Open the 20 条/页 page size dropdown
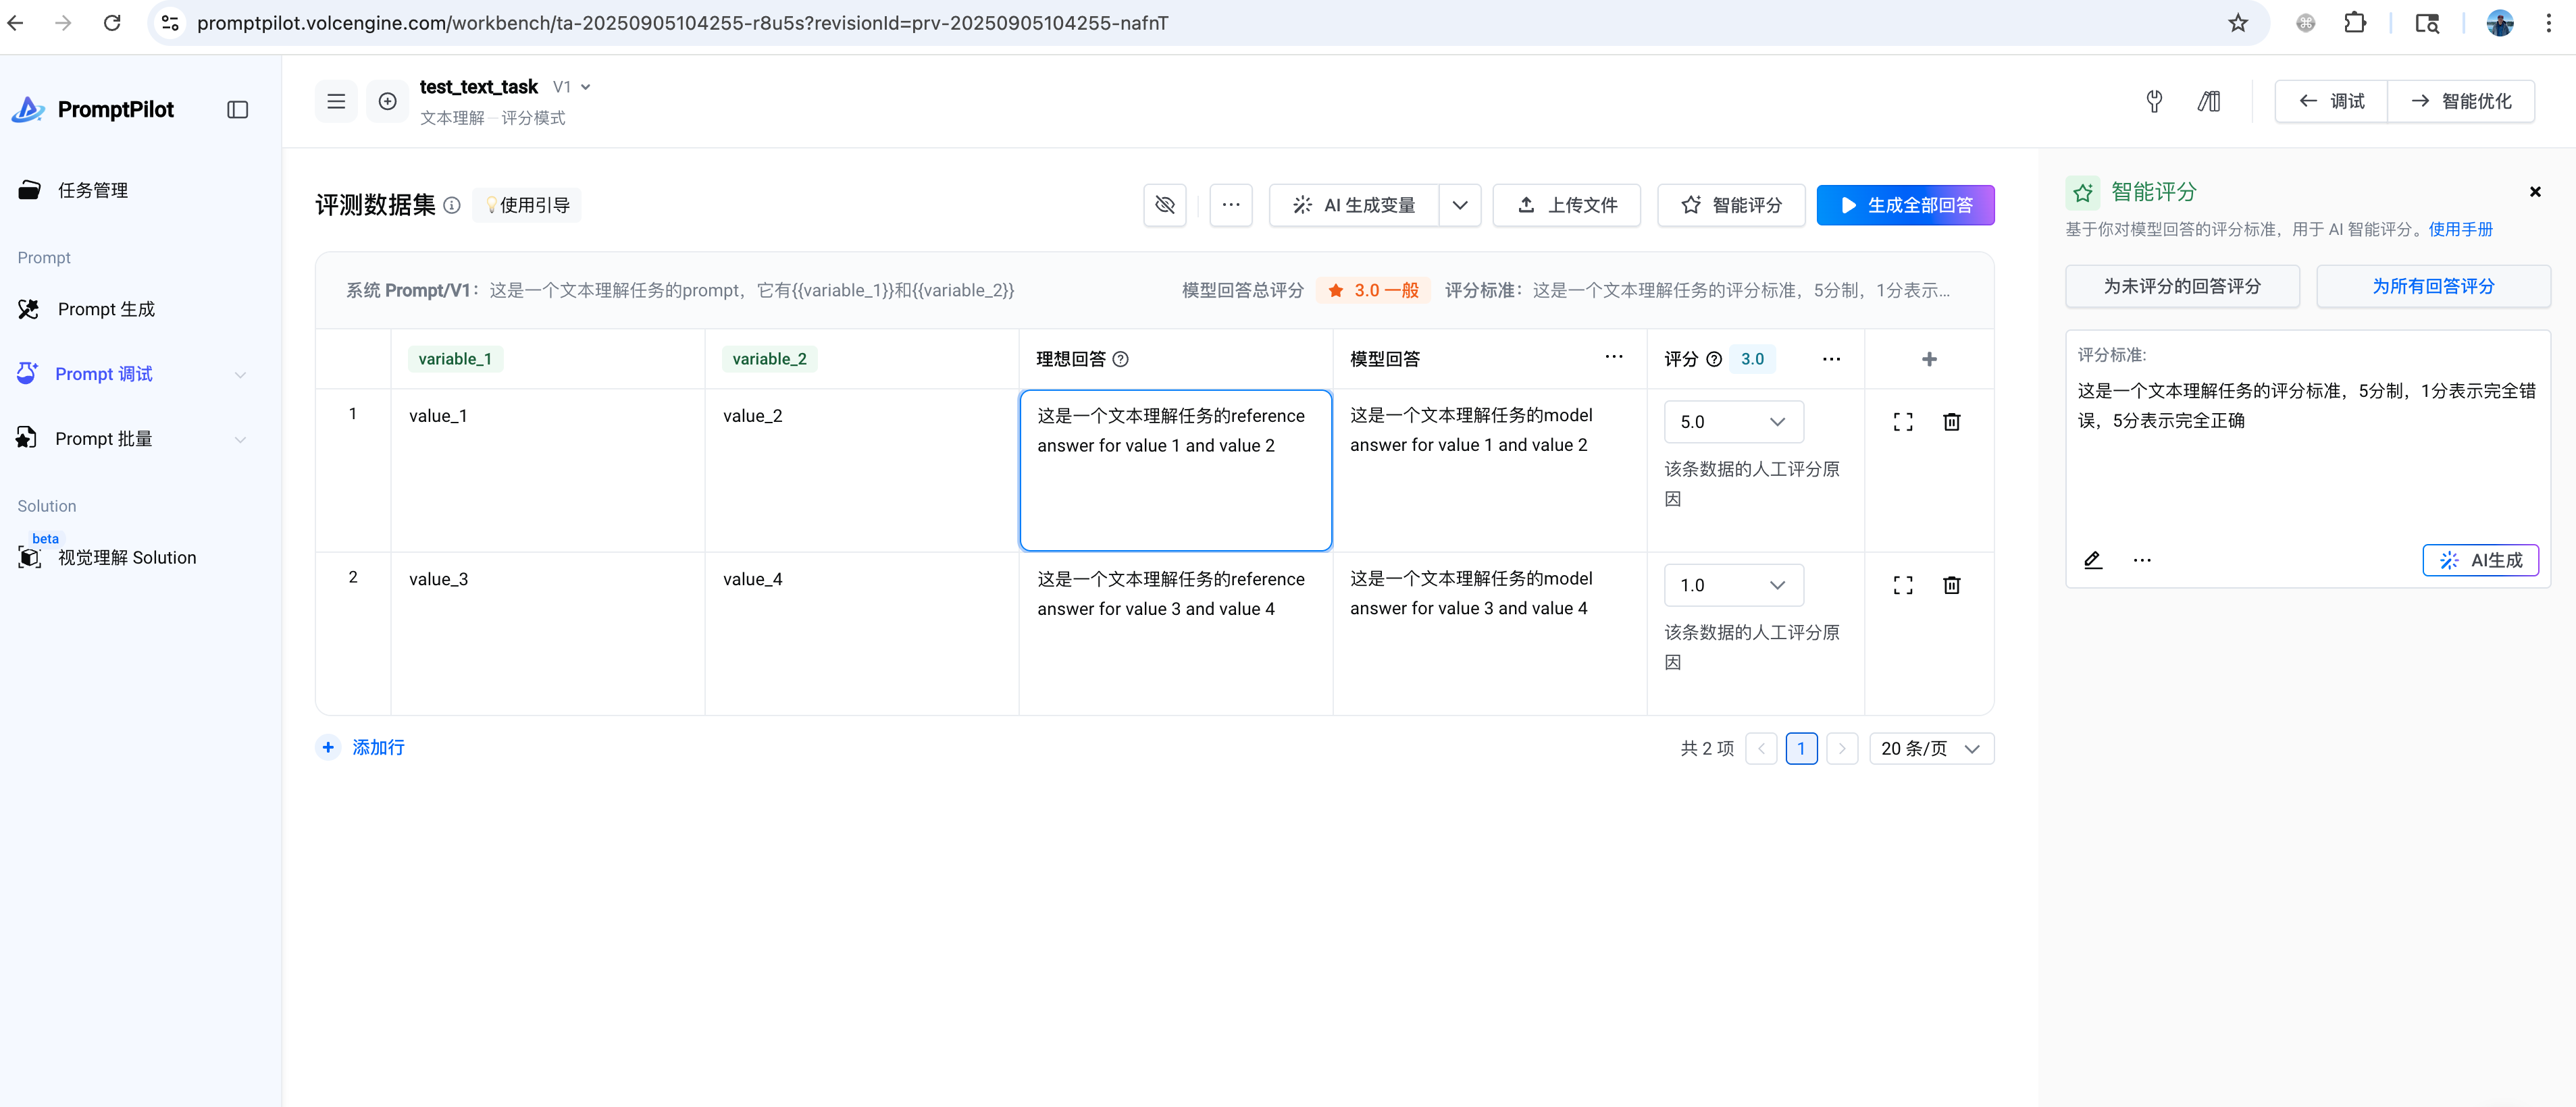Screen dimensions: 2576x1107 (1930, 749)
